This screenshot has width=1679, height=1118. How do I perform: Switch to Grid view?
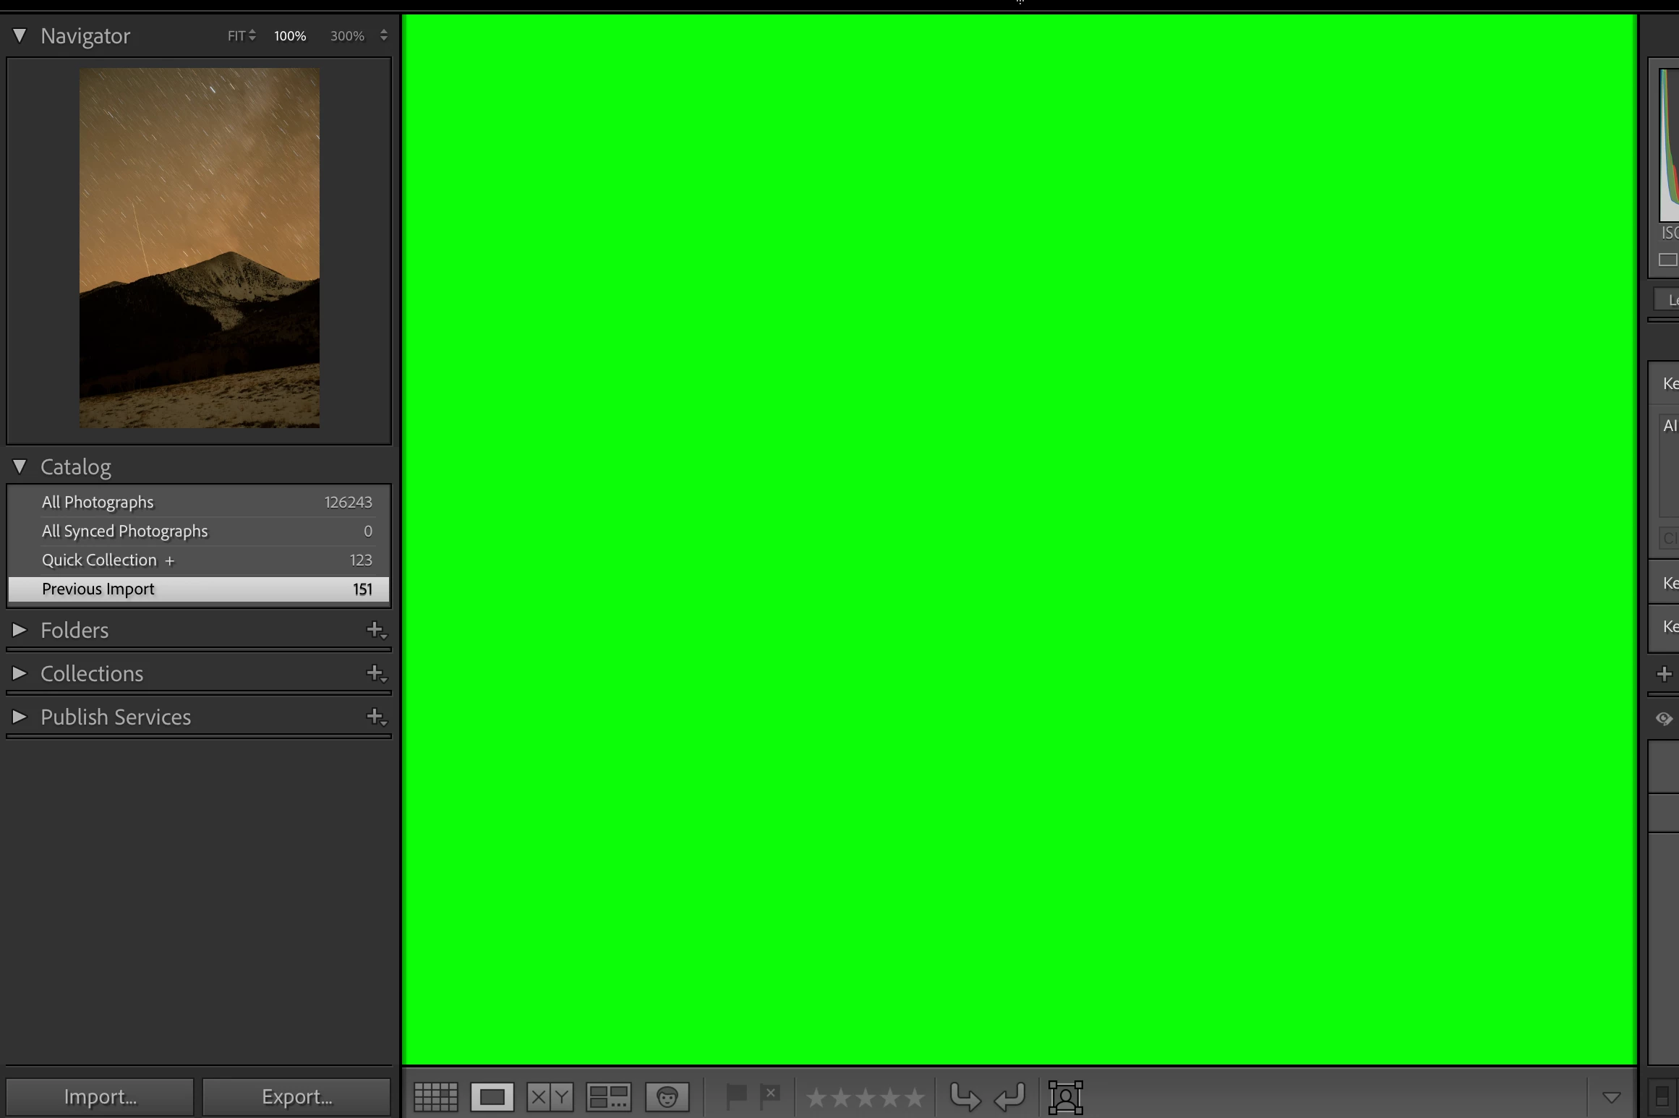click(x=435, y=1097)
